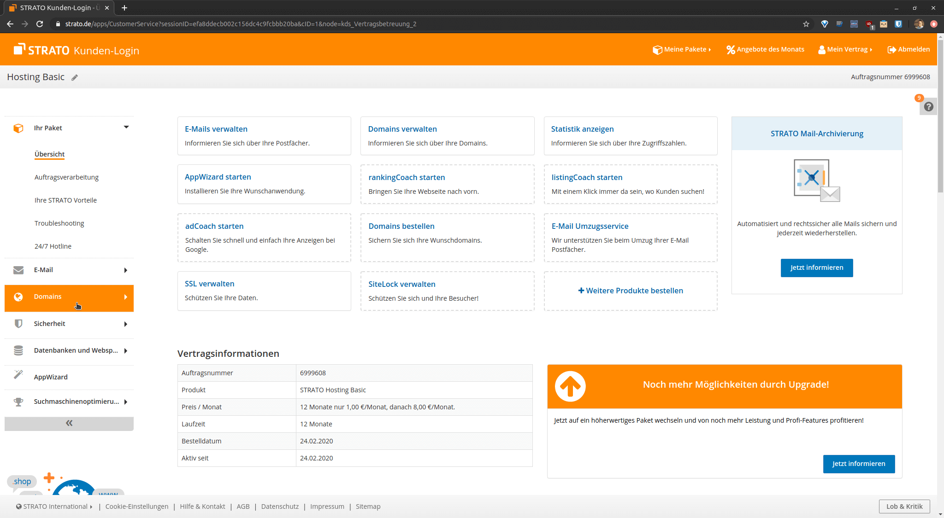Edit package name with the pencil icon
This screenshot has width=944, height=518.
pyautogui.click(x=75, y=77)
